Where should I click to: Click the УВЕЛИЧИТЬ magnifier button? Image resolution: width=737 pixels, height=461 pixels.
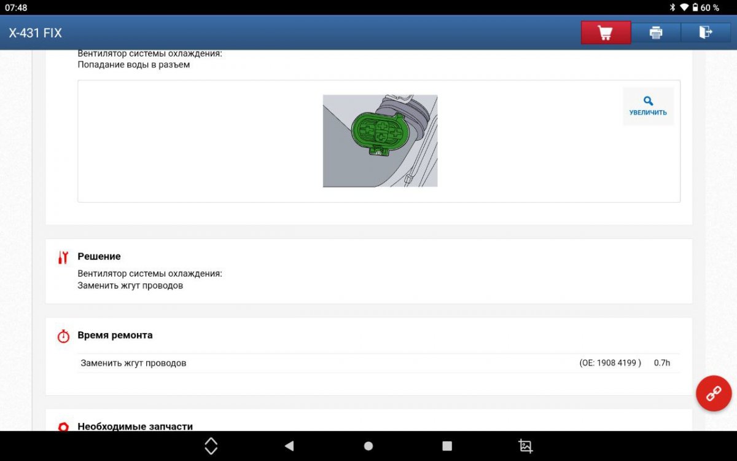tap(648, 106)
